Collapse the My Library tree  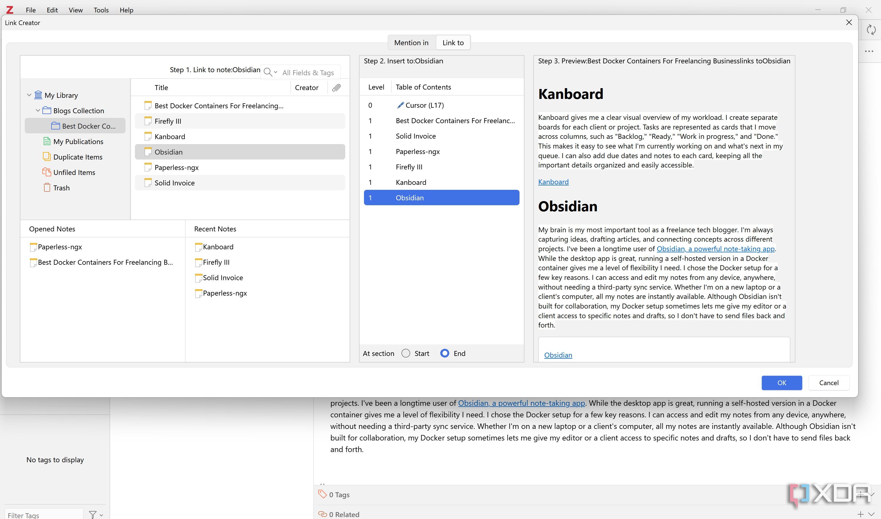pos(29,95)
